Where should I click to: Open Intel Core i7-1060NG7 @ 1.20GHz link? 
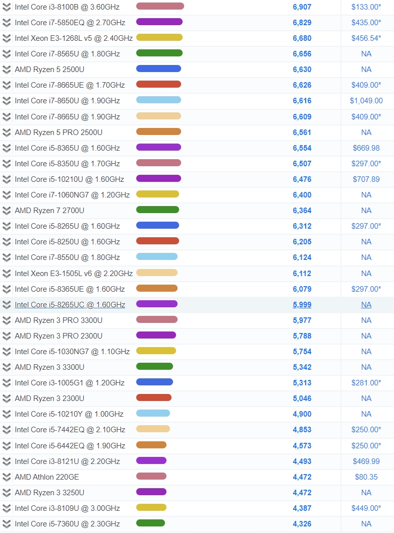(x=72, y=195)
